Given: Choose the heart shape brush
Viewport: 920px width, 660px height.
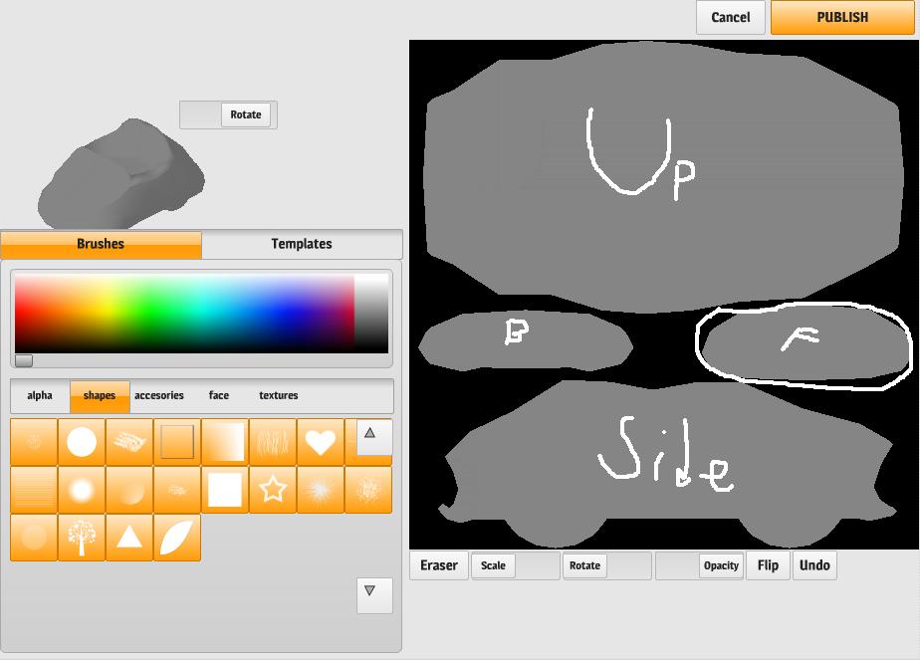Looking at the screenshot, I should [321, 442].
